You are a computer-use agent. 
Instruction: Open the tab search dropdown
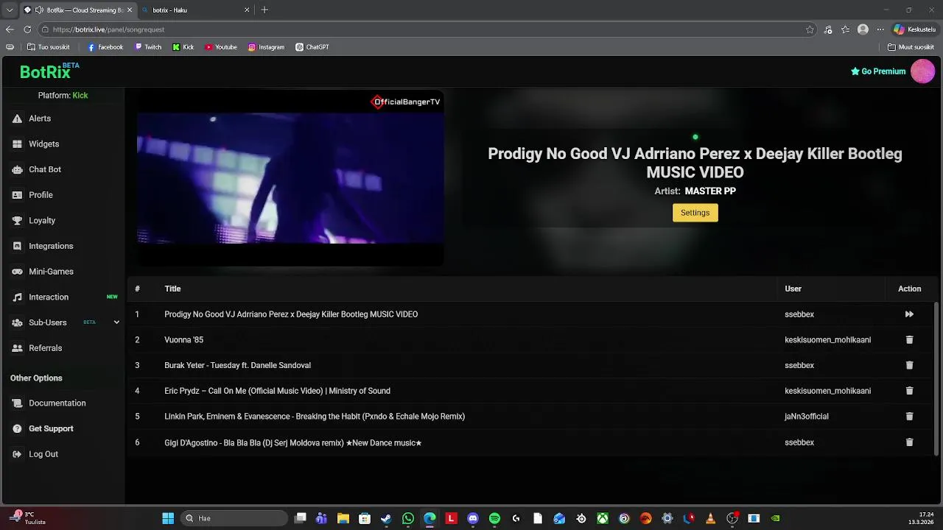(x=10, y=10)
